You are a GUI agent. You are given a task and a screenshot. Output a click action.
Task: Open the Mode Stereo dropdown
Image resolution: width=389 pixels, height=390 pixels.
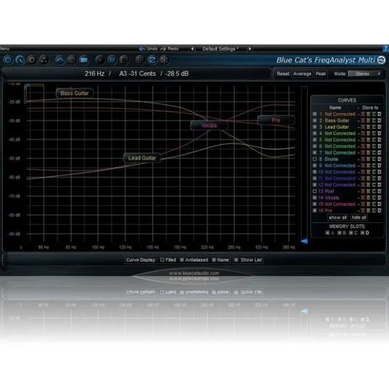tap(365, 74)
